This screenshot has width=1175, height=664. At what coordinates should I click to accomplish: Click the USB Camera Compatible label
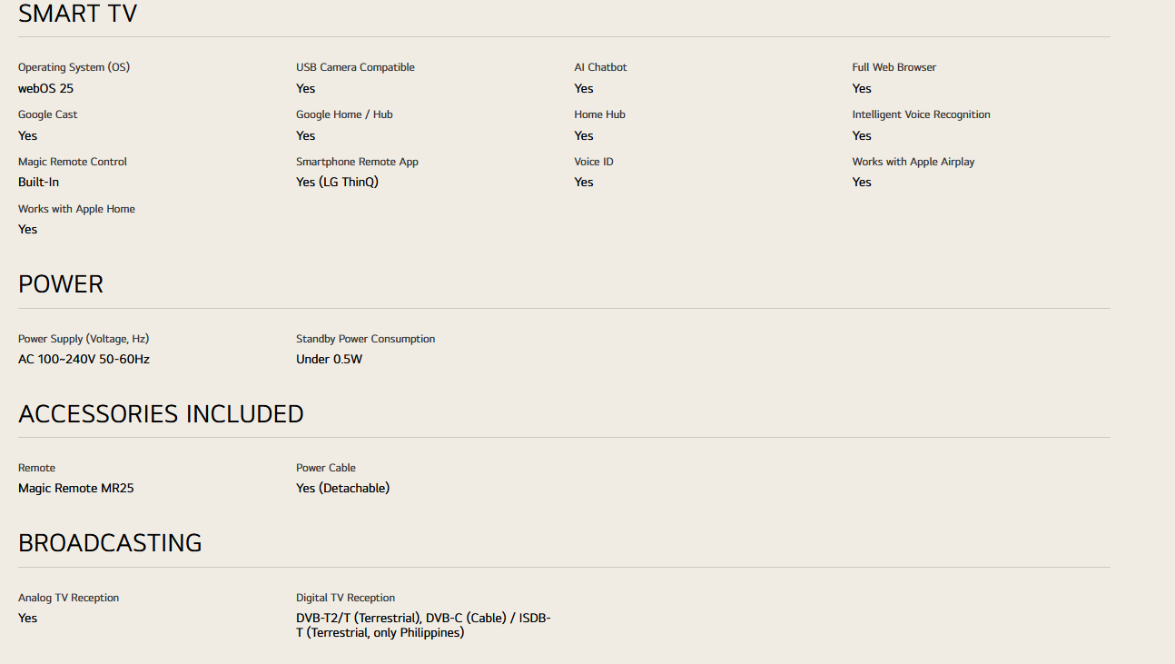[x=355, y=67]
